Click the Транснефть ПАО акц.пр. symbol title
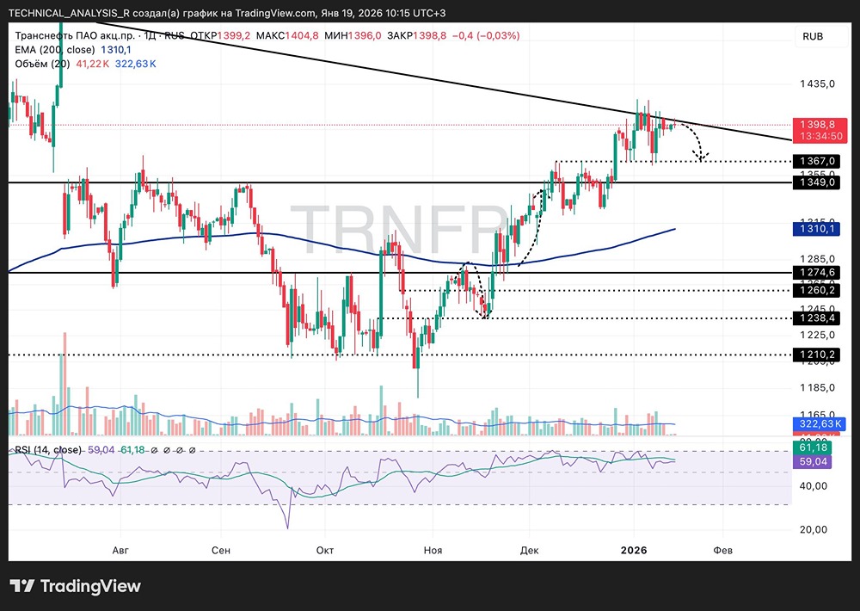The image size is (860, 611). pos(77,35)
